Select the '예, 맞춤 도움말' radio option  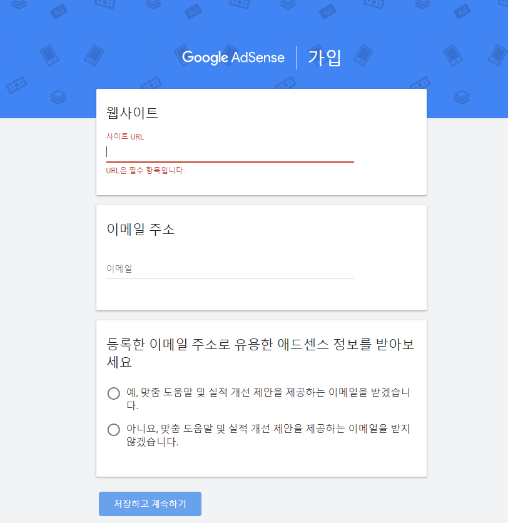point(114,394)
